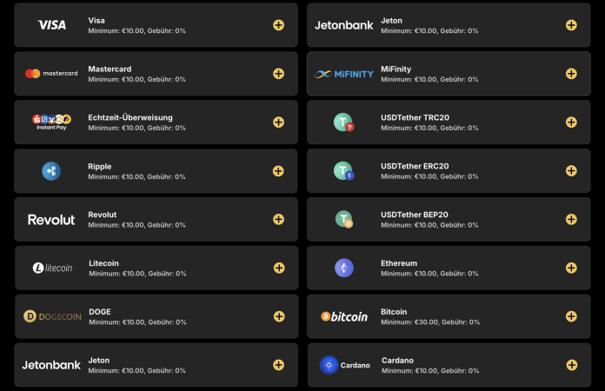Select the Bitcoin logo
Image resolution: width=605 pixels, height=391 pixels.
(x=344, y=316)
